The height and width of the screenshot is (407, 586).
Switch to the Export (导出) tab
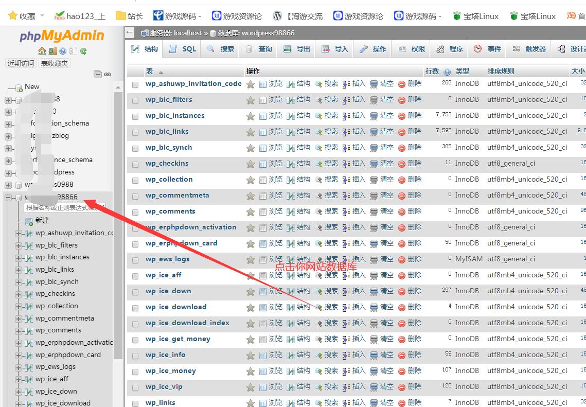tap(297, 49)
